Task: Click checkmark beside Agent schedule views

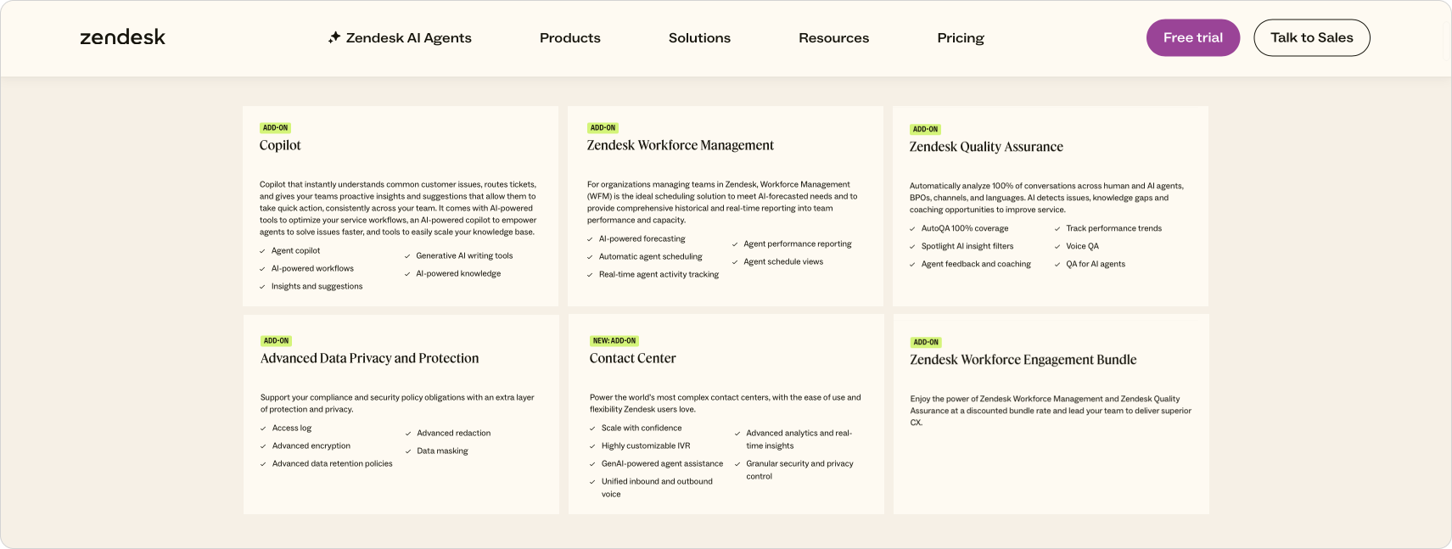Action: click(x=735, y=262)
